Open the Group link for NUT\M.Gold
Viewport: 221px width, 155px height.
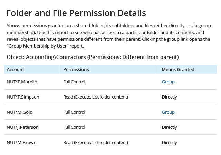168,112
